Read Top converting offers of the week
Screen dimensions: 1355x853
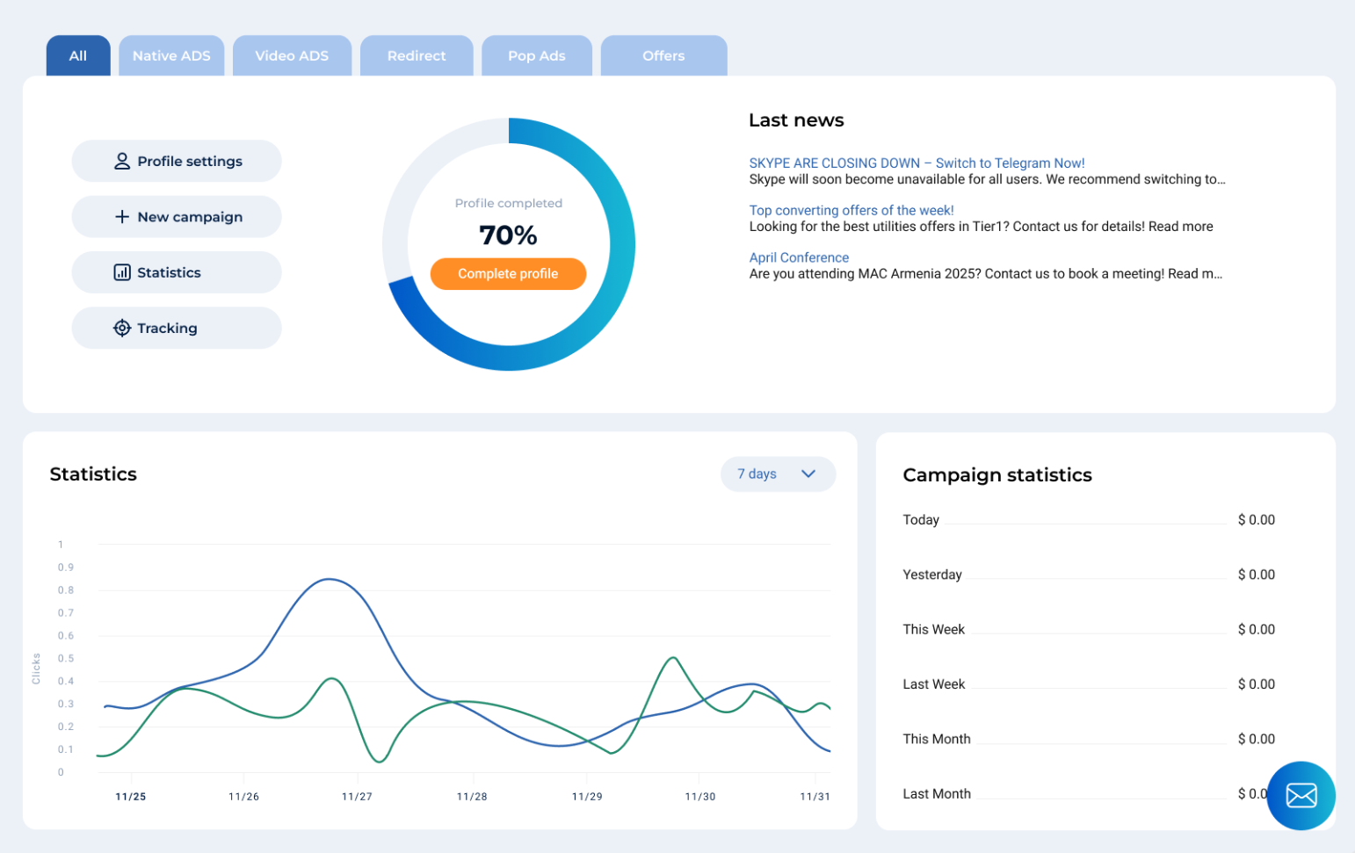coord(851,211)
